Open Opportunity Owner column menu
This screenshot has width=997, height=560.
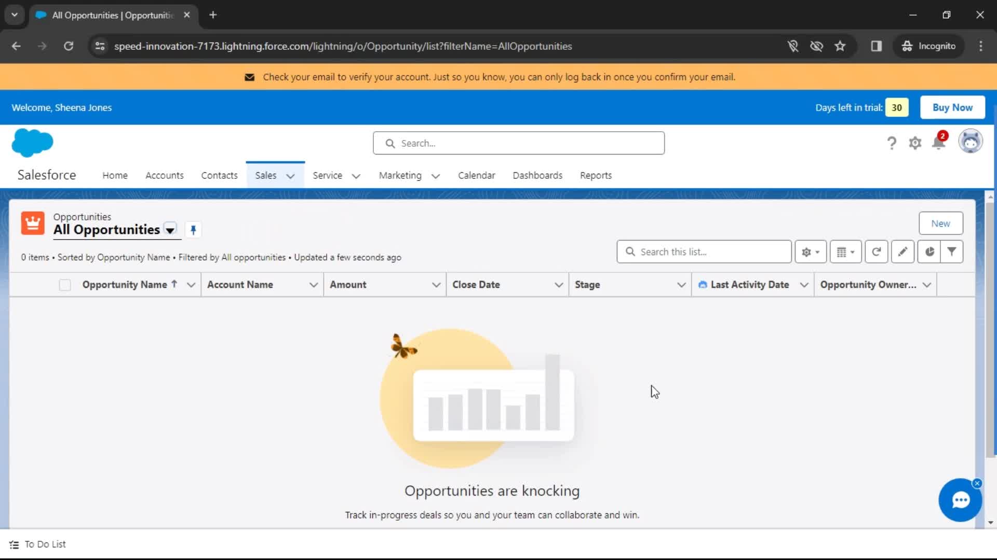coord(927,285)
